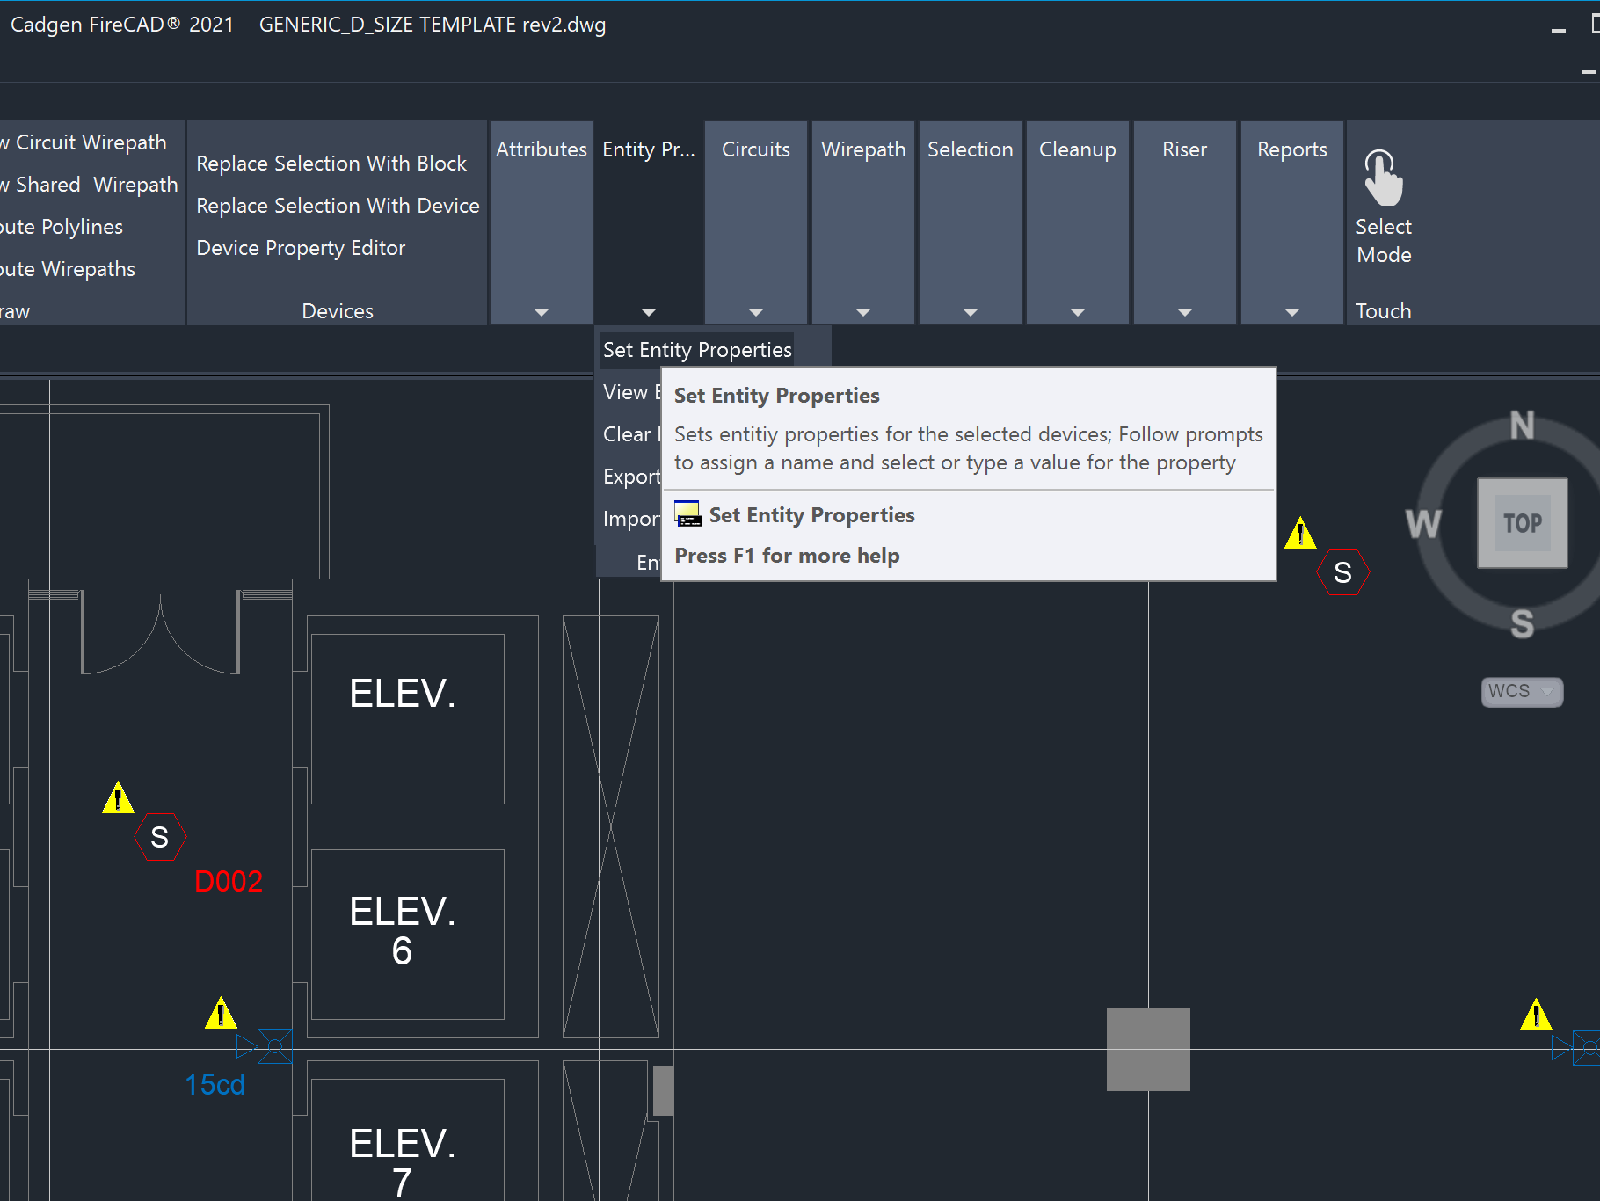Open the Device Property Editor
Image resolution: width=1600 pixels, height=1201 pixels.
pyautogui.click(x=301, y=248)
